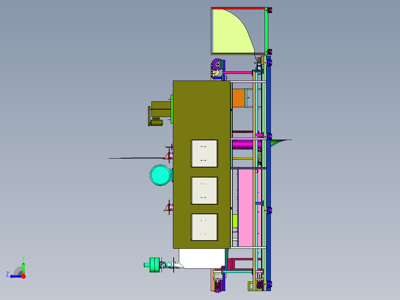Screen dimensions: 400x300
Task: Select the bottom white access panel on housing
Action: pos(204,227)
